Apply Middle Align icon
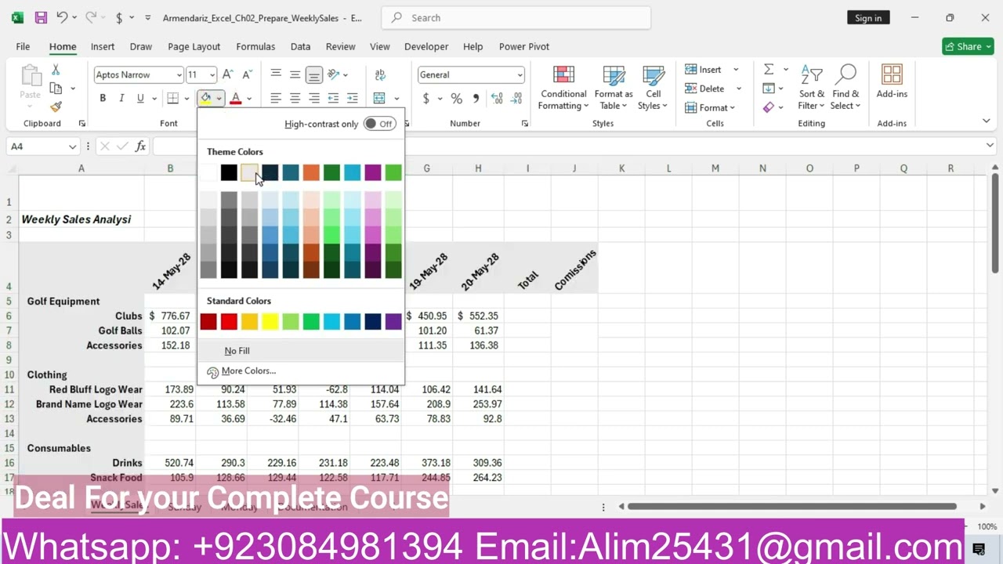 295,74
